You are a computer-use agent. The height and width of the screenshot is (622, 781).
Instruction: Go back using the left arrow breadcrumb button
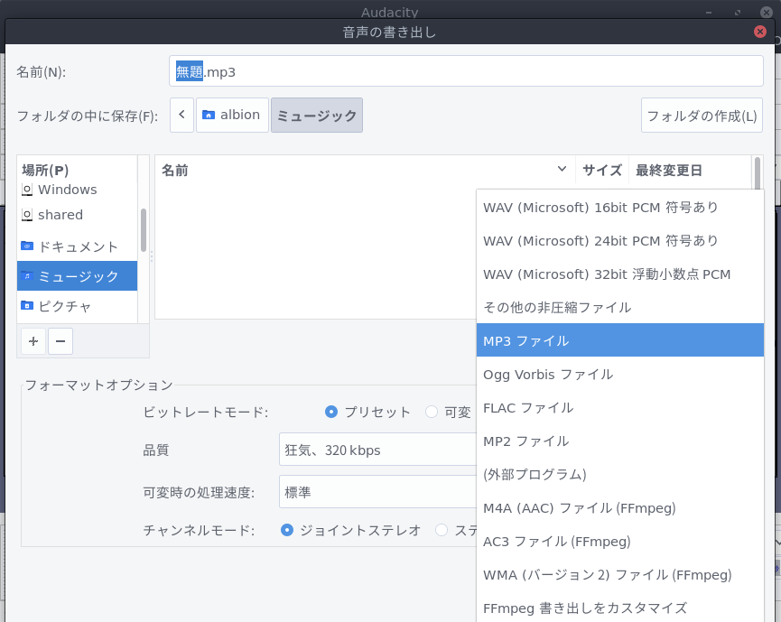[x=181, y=115]
